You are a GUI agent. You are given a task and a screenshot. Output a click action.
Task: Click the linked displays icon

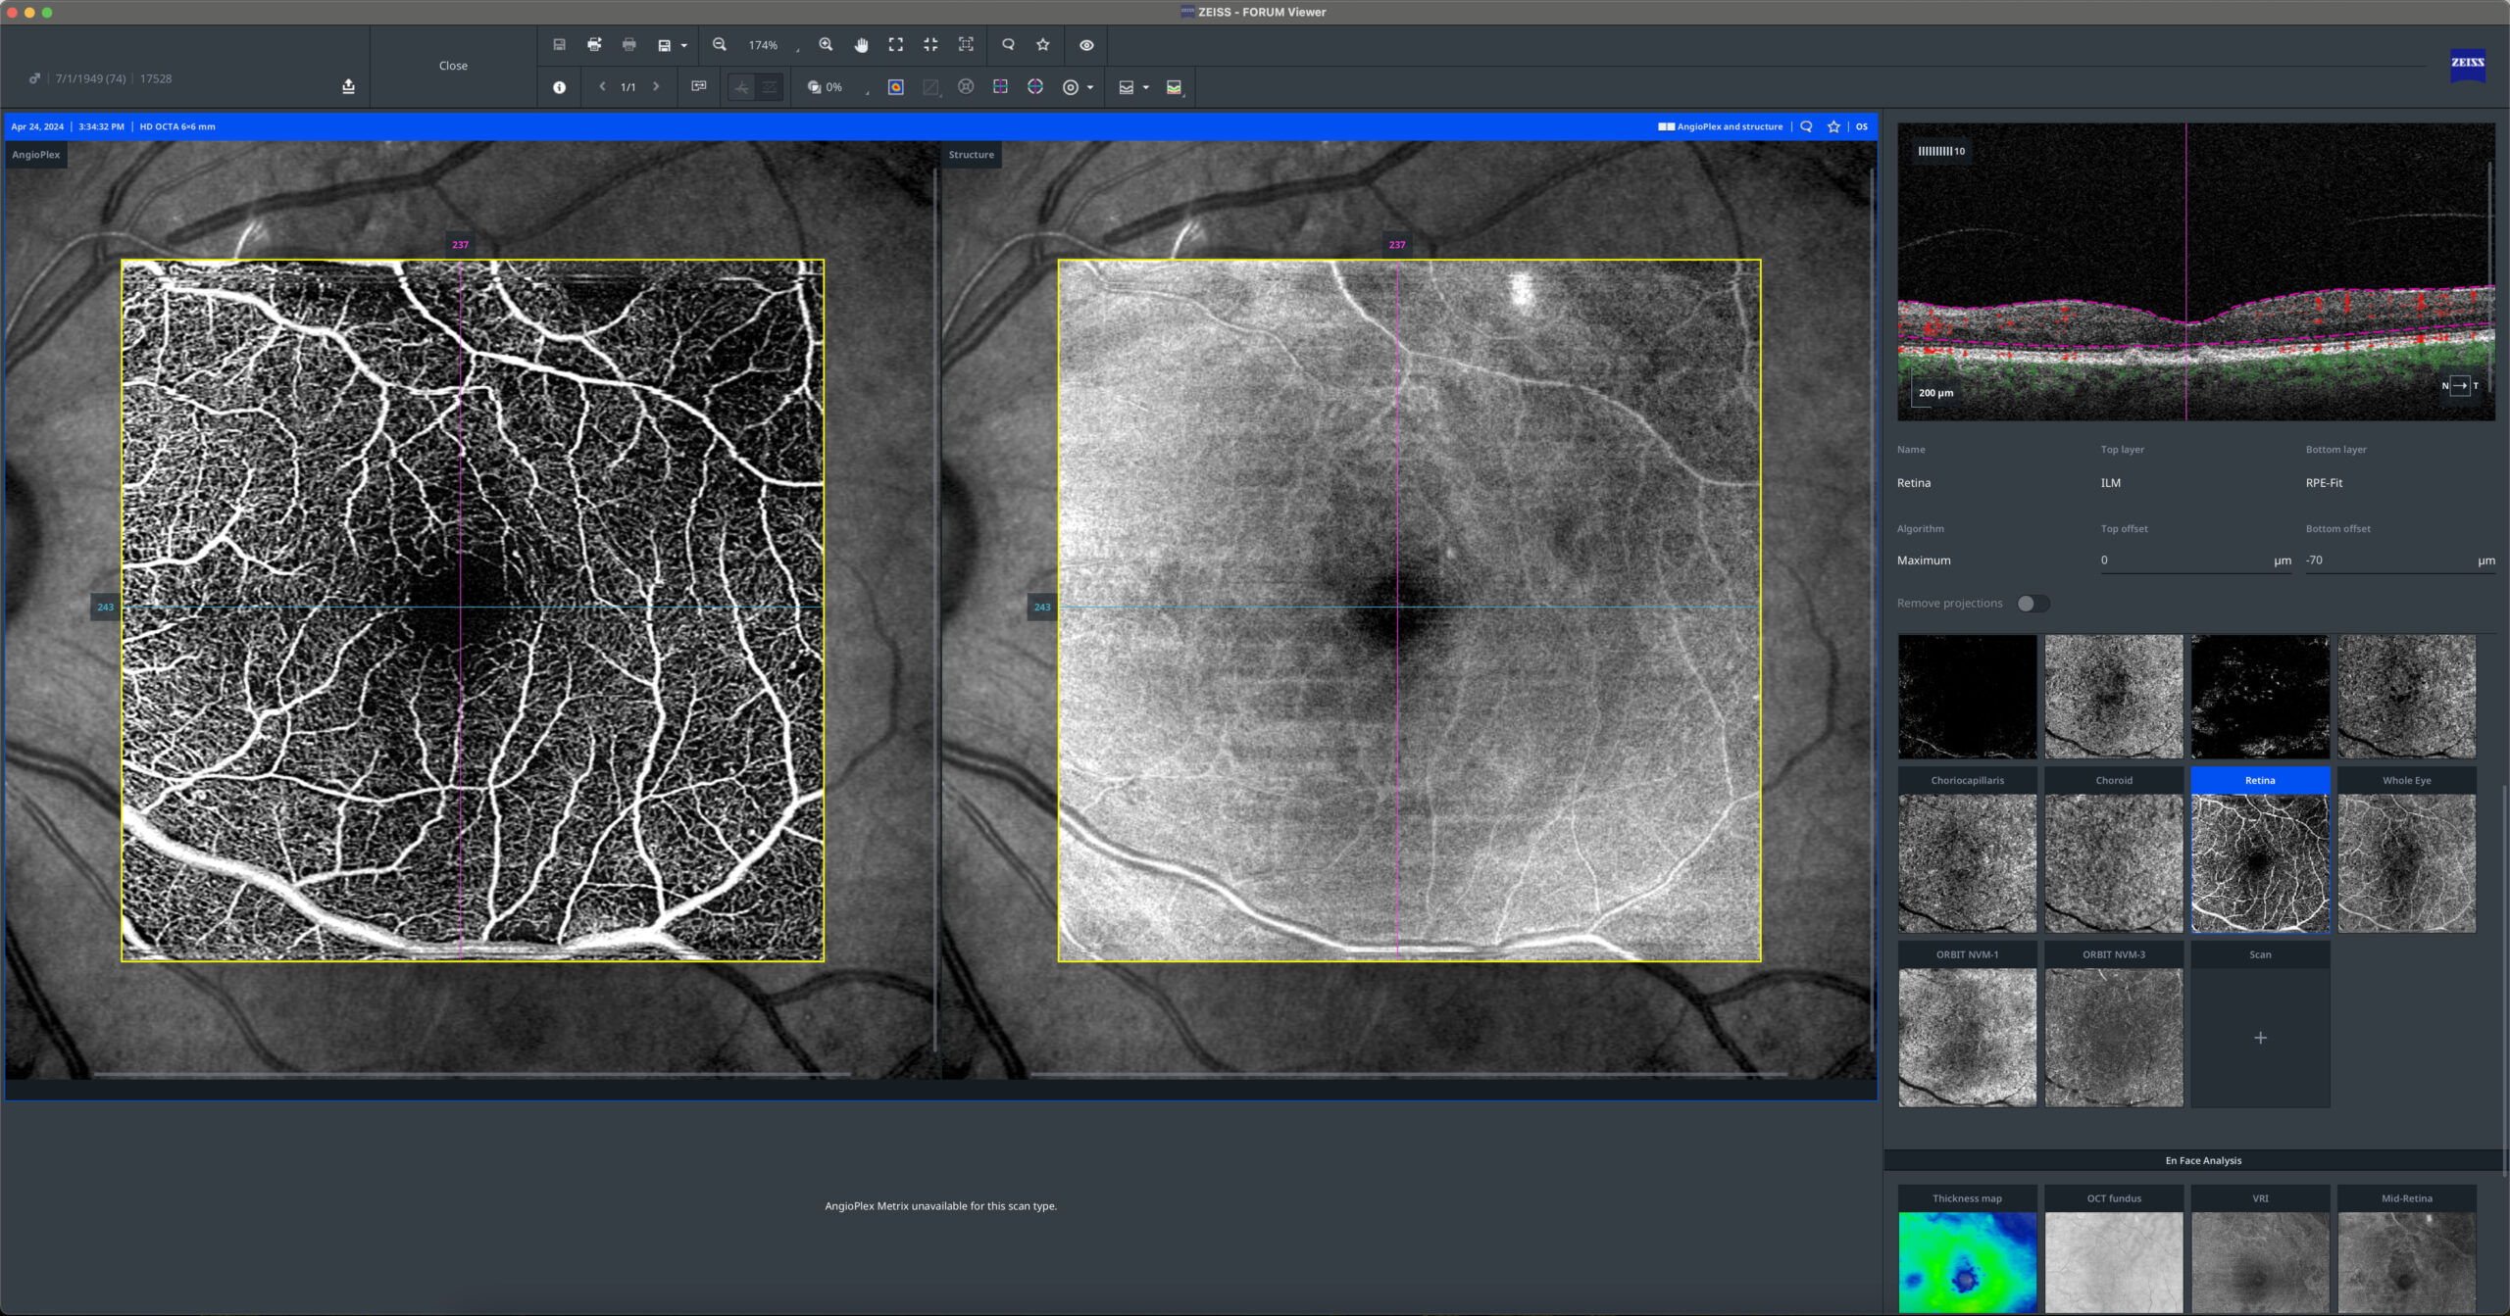[699, 87]
